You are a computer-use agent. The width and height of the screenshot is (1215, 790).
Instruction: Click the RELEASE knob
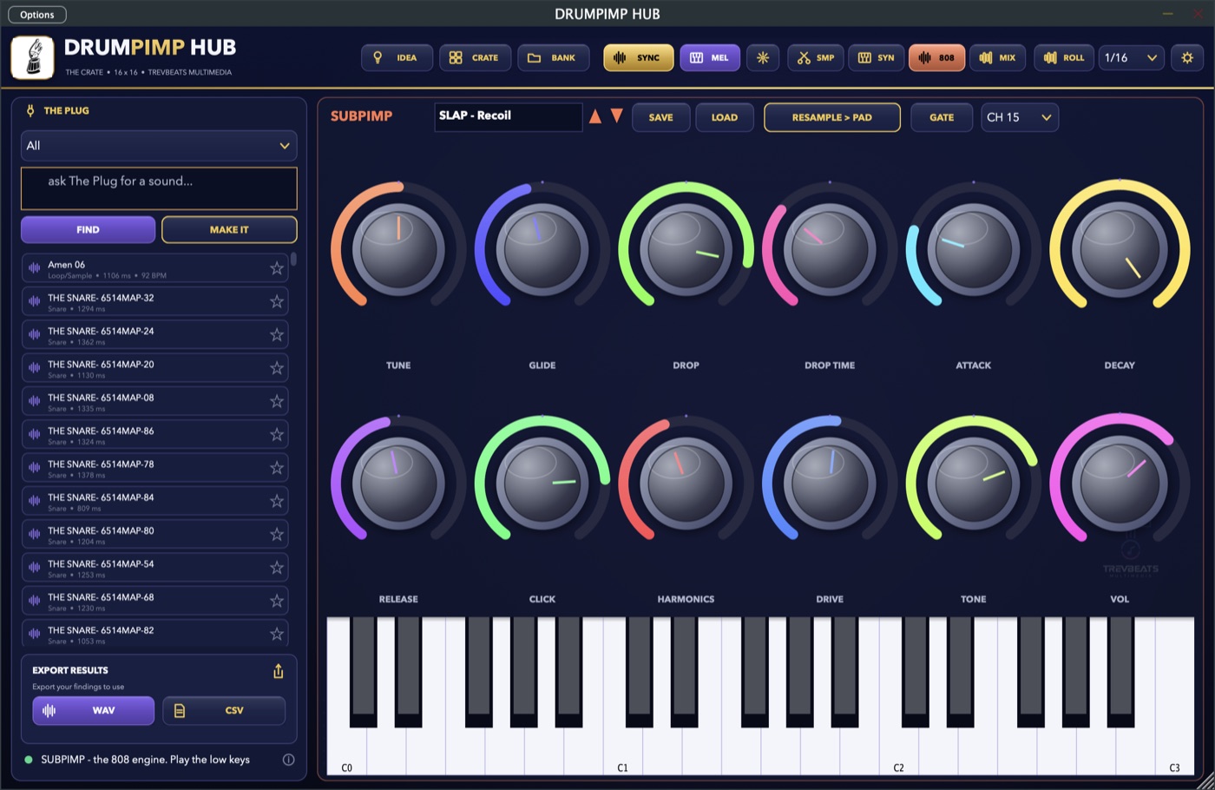tap(398, 484)
